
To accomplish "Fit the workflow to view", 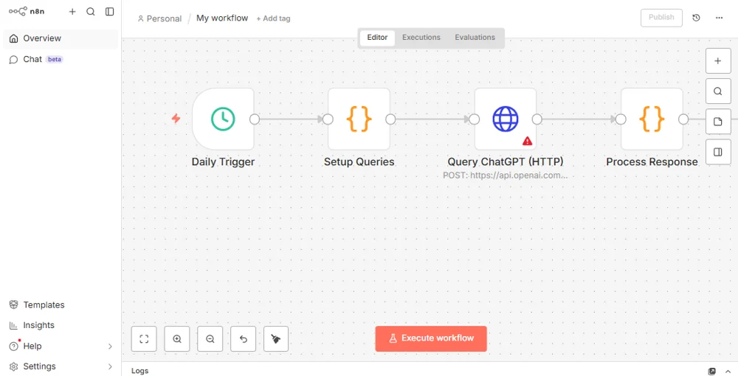I will [x=144, y=339].
